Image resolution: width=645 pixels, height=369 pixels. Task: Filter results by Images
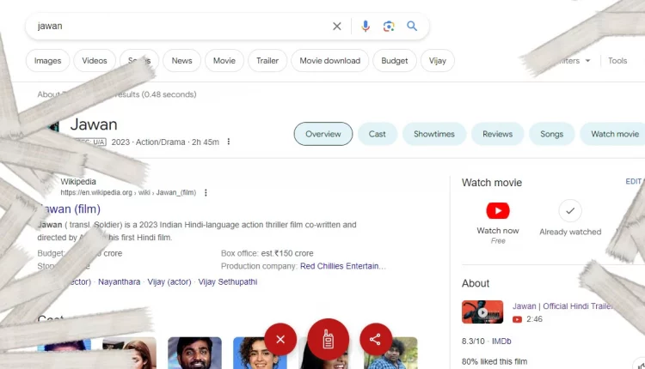pyautogui.click(x=47, y=61)
